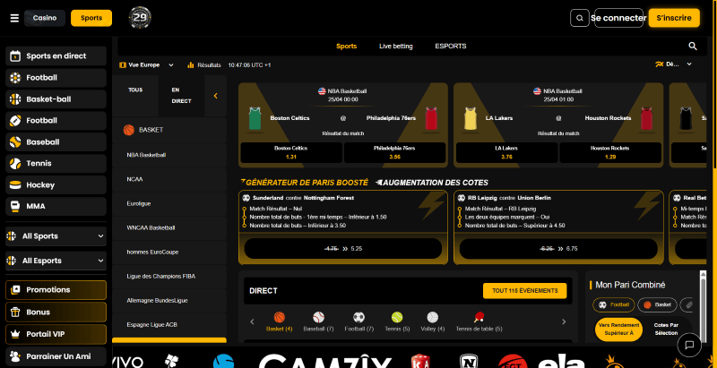The height and width of the screenshot is (368, 717).
Task: Open Hockey in the sidebar
Action: pyautogui.click(x=56, y=185)
